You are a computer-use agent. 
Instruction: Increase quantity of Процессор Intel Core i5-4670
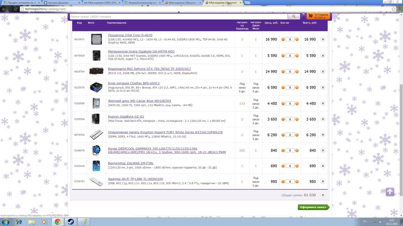(x=297, y=39)
